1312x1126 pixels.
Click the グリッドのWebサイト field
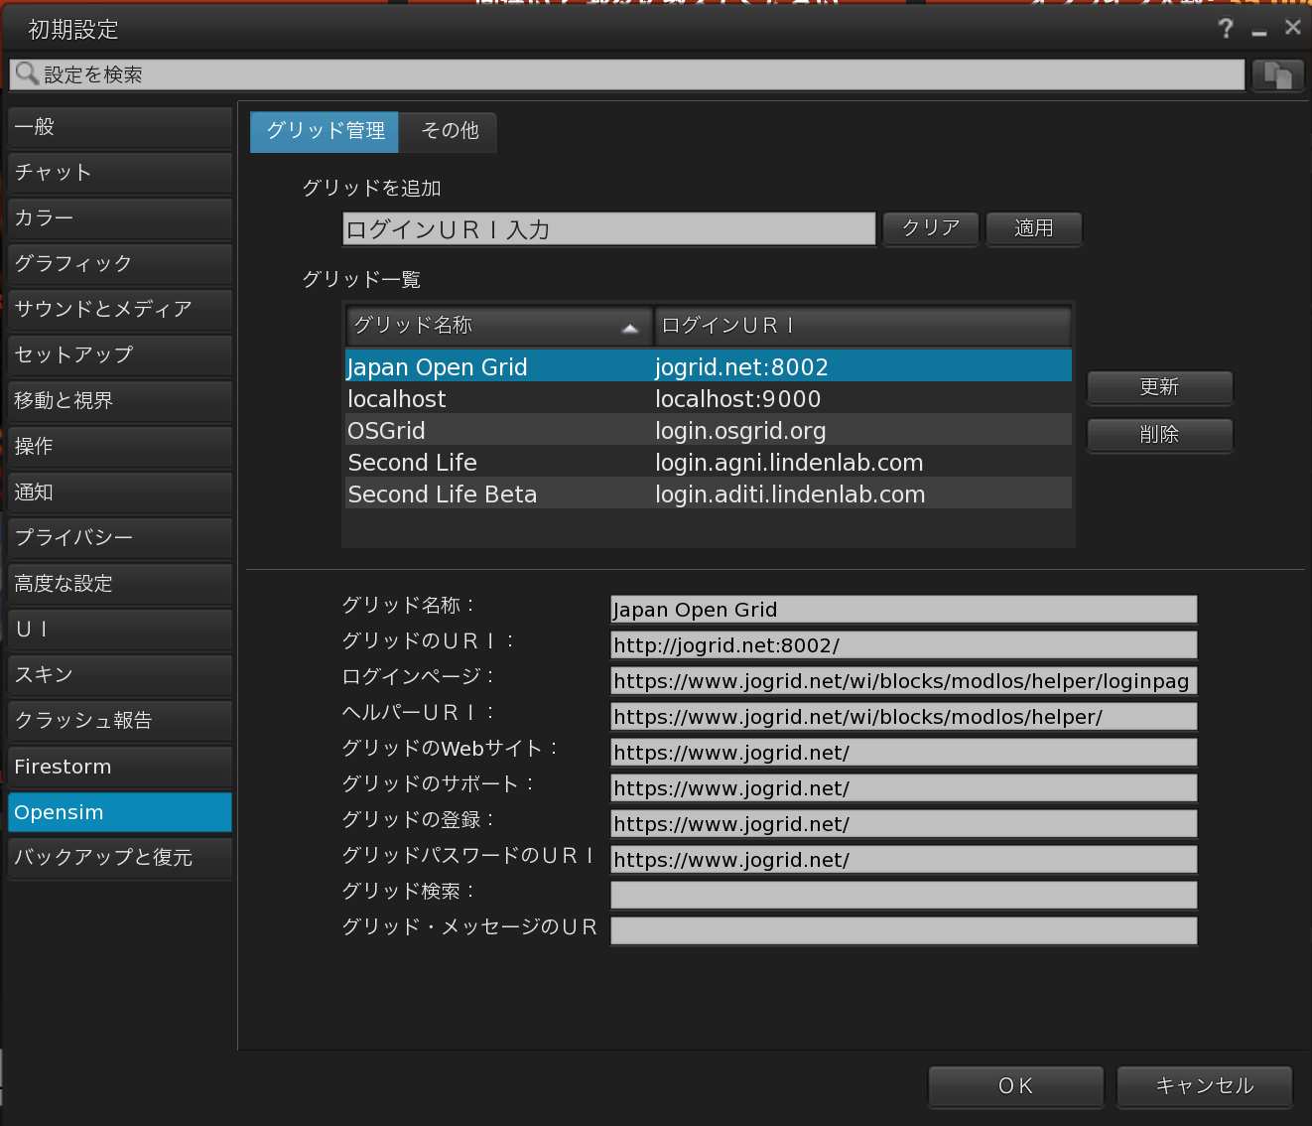[x=903, y=753]
